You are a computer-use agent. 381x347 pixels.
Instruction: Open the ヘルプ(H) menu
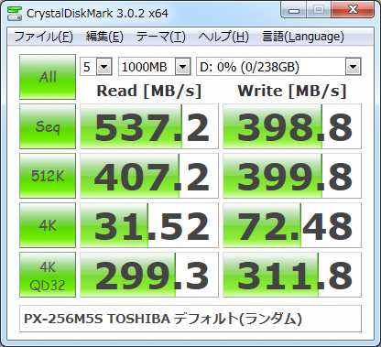click(223, 37)
